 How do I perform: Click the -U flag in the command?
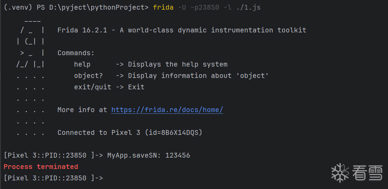[182, 7]
